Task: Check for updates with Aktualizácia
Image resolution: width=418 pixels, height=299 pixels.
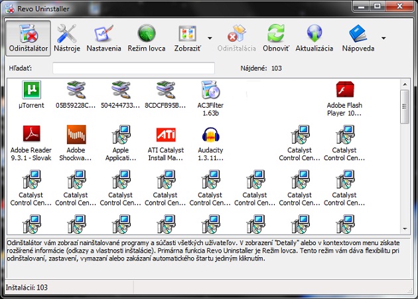Action: point(314,38)
